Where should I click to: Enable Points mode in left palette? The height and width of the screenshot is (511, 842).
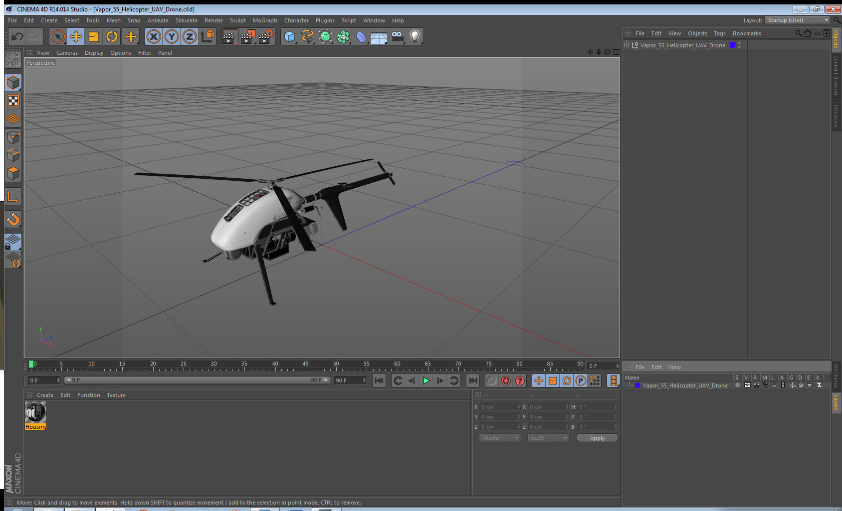pos(13,137)
